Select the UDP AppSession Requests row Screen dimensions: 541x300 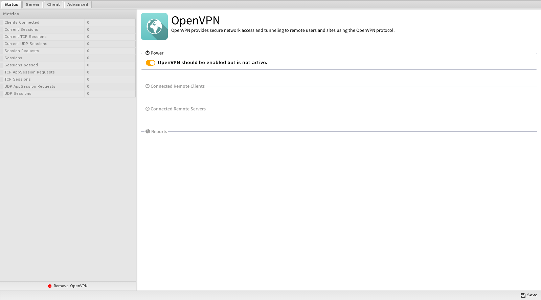point(68,86)
